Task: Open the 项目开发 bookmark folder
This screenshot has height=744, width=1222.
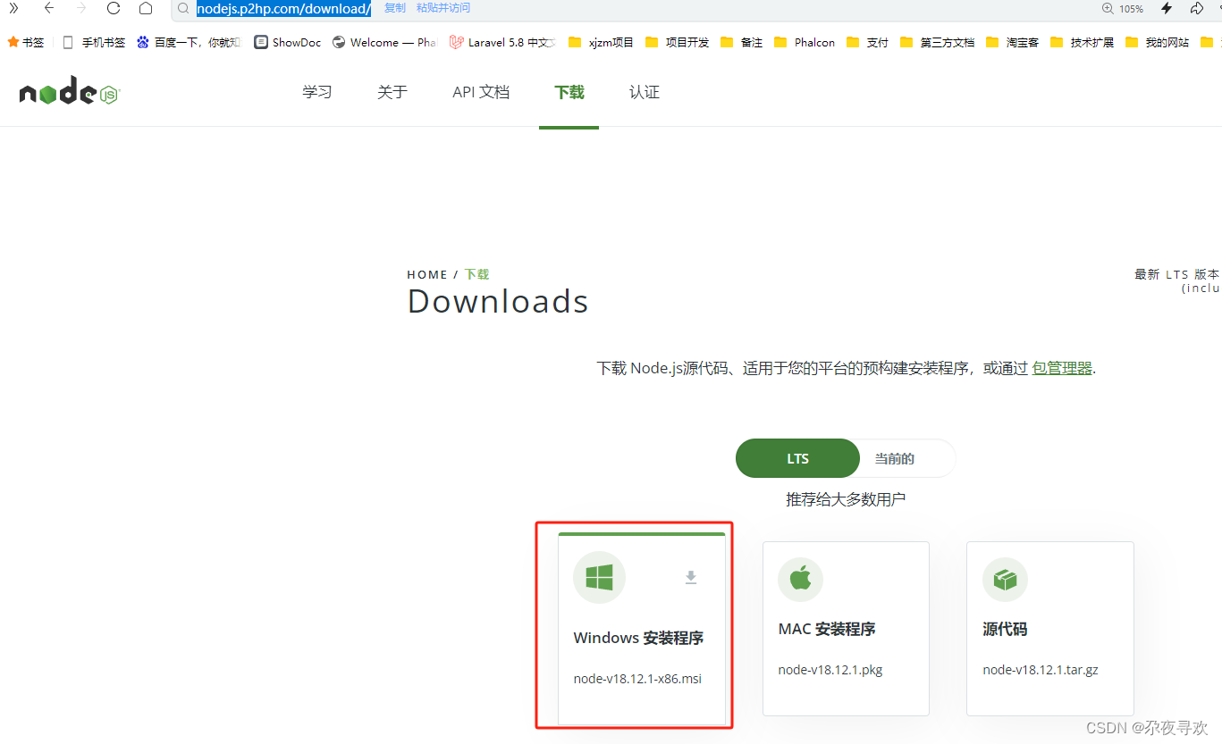Action: click(x=677, y=42)
